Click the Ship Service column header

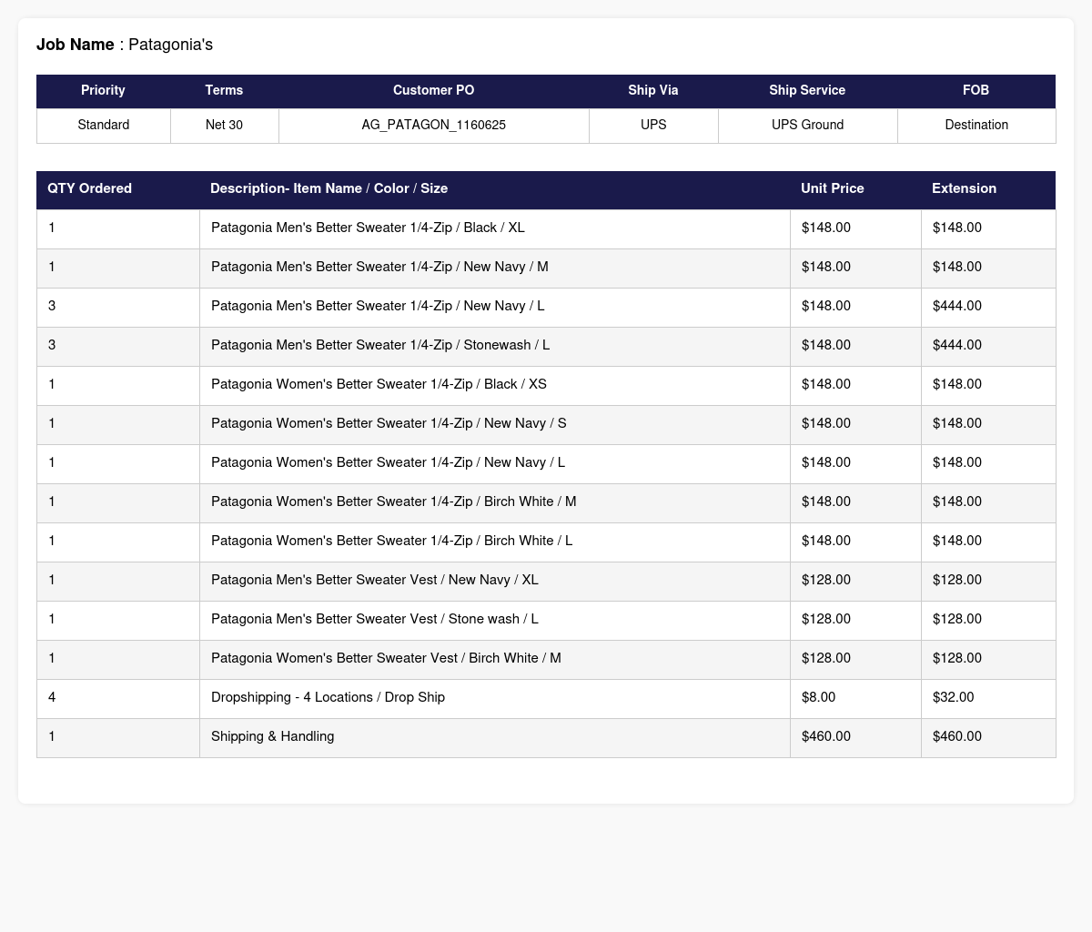(807, 91)
